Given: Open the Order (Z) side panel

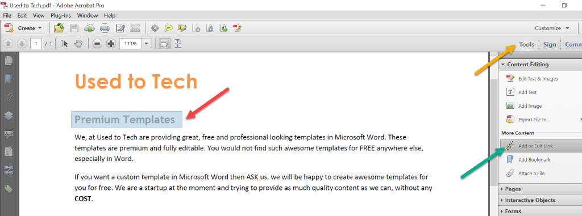Looking at the screenshot, I should 9,171.
